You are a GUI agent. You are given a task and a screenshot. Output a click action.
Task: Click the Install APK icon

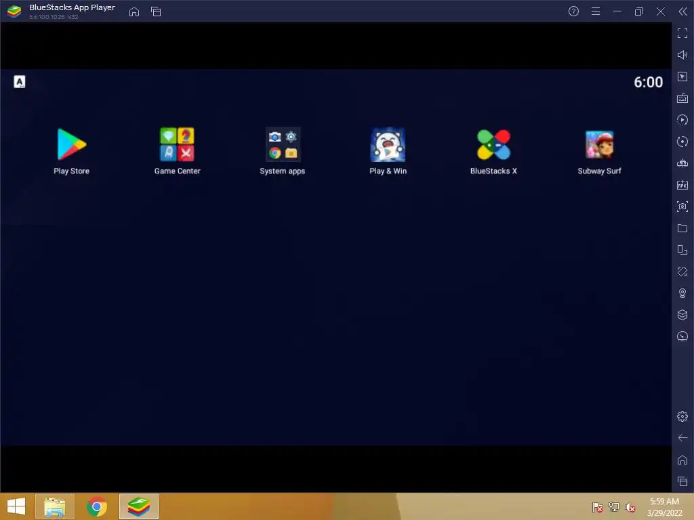pos(682,185)
